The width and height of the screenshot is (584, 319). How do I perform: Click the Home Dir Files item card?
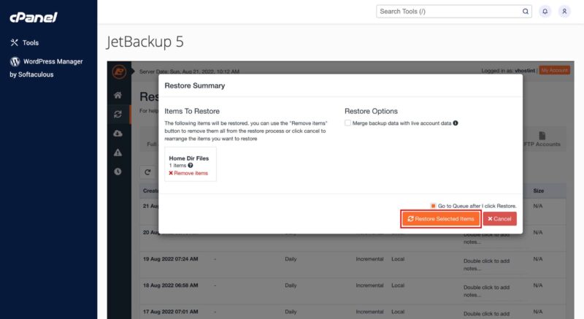(x=191, y=164)
